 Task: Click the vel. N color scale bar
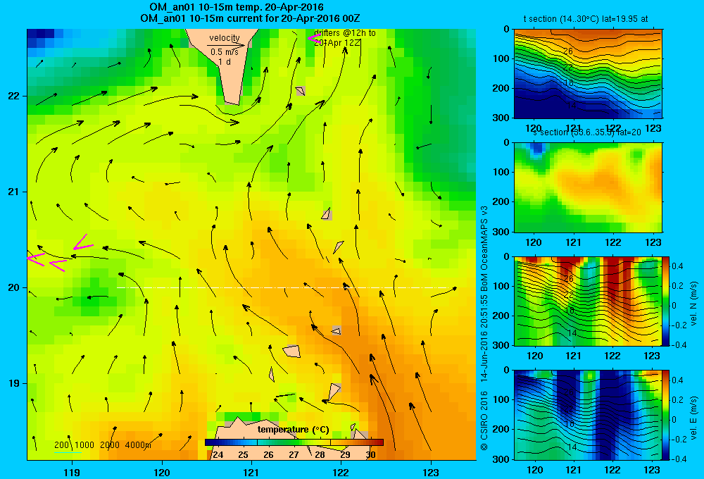point(665,301)
